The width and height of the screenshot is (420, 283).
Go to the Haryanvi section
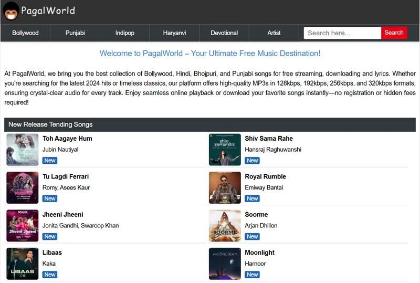[174, 33]
